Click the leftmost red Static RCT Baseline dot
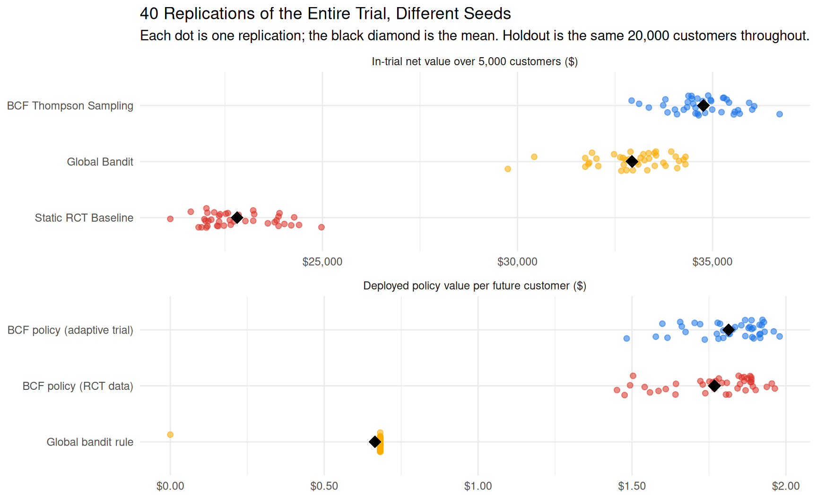Image resolution: width=817 pixels, height=499 pixels. click(170, 219)
